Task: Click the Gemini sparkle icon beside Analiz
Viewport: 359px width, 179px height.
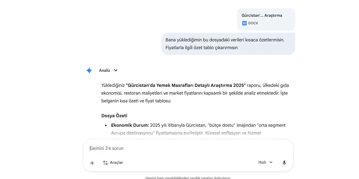Action: coord(89,70)
